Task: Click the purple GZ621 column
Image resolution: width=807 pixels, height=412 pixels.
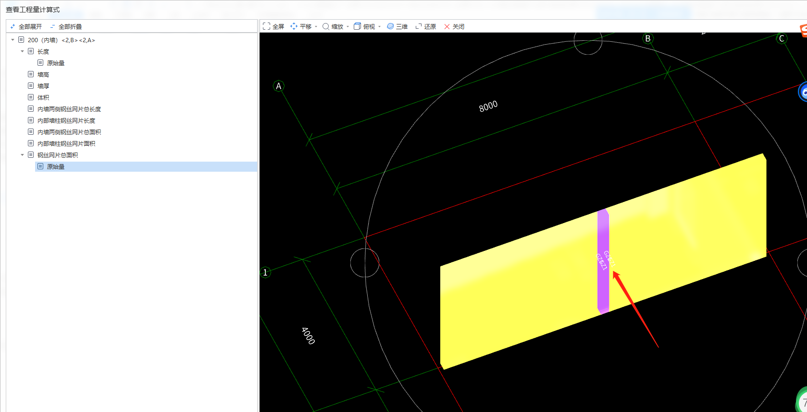Action: (x=603, y=261)
